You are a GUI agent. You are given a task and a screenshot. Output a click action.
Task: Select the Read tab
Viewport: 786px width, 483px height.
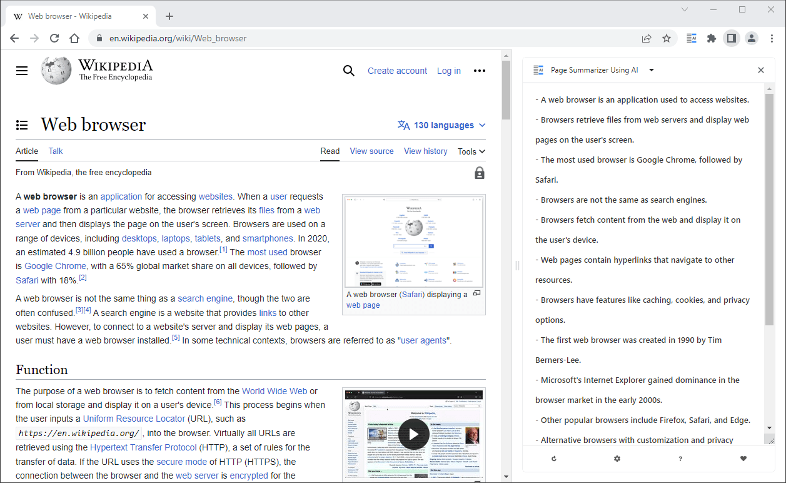(330, 151)
